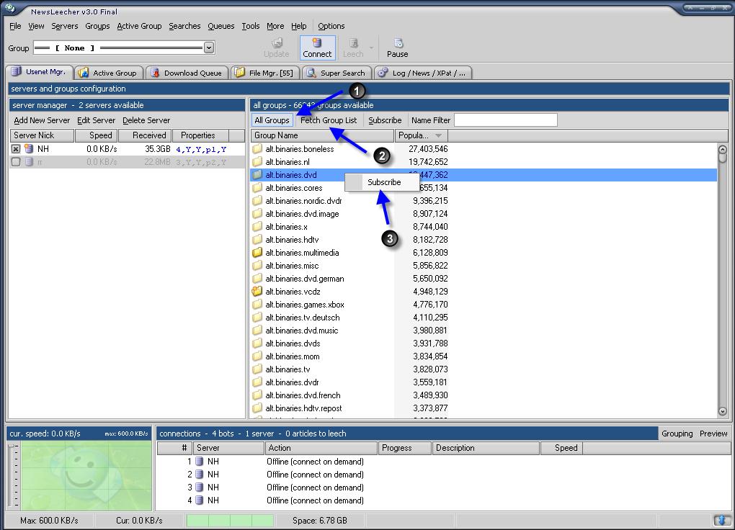Click the alt.binaries.multimedia folder icon
This screenshot has width=735, height=530.
(257, 253)
